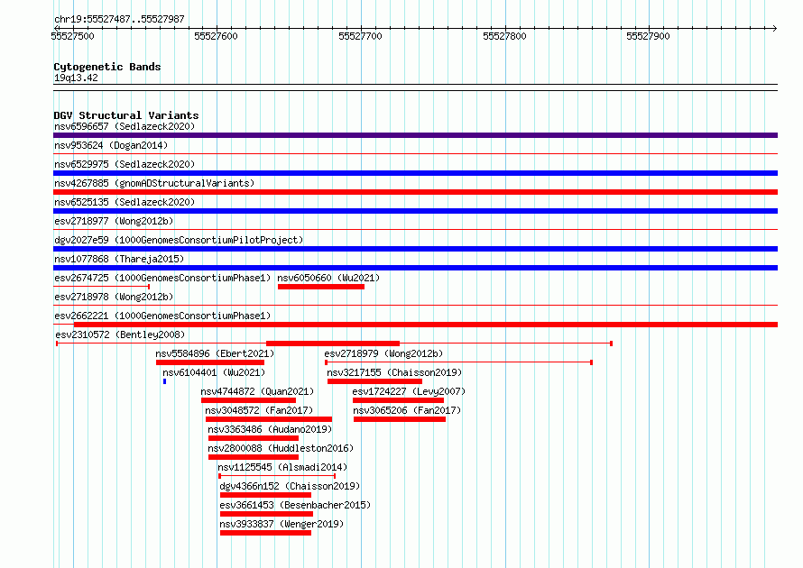Select the small blue nsv6104401 marker
The image size is (803, 568).
(x=164, y=381)
